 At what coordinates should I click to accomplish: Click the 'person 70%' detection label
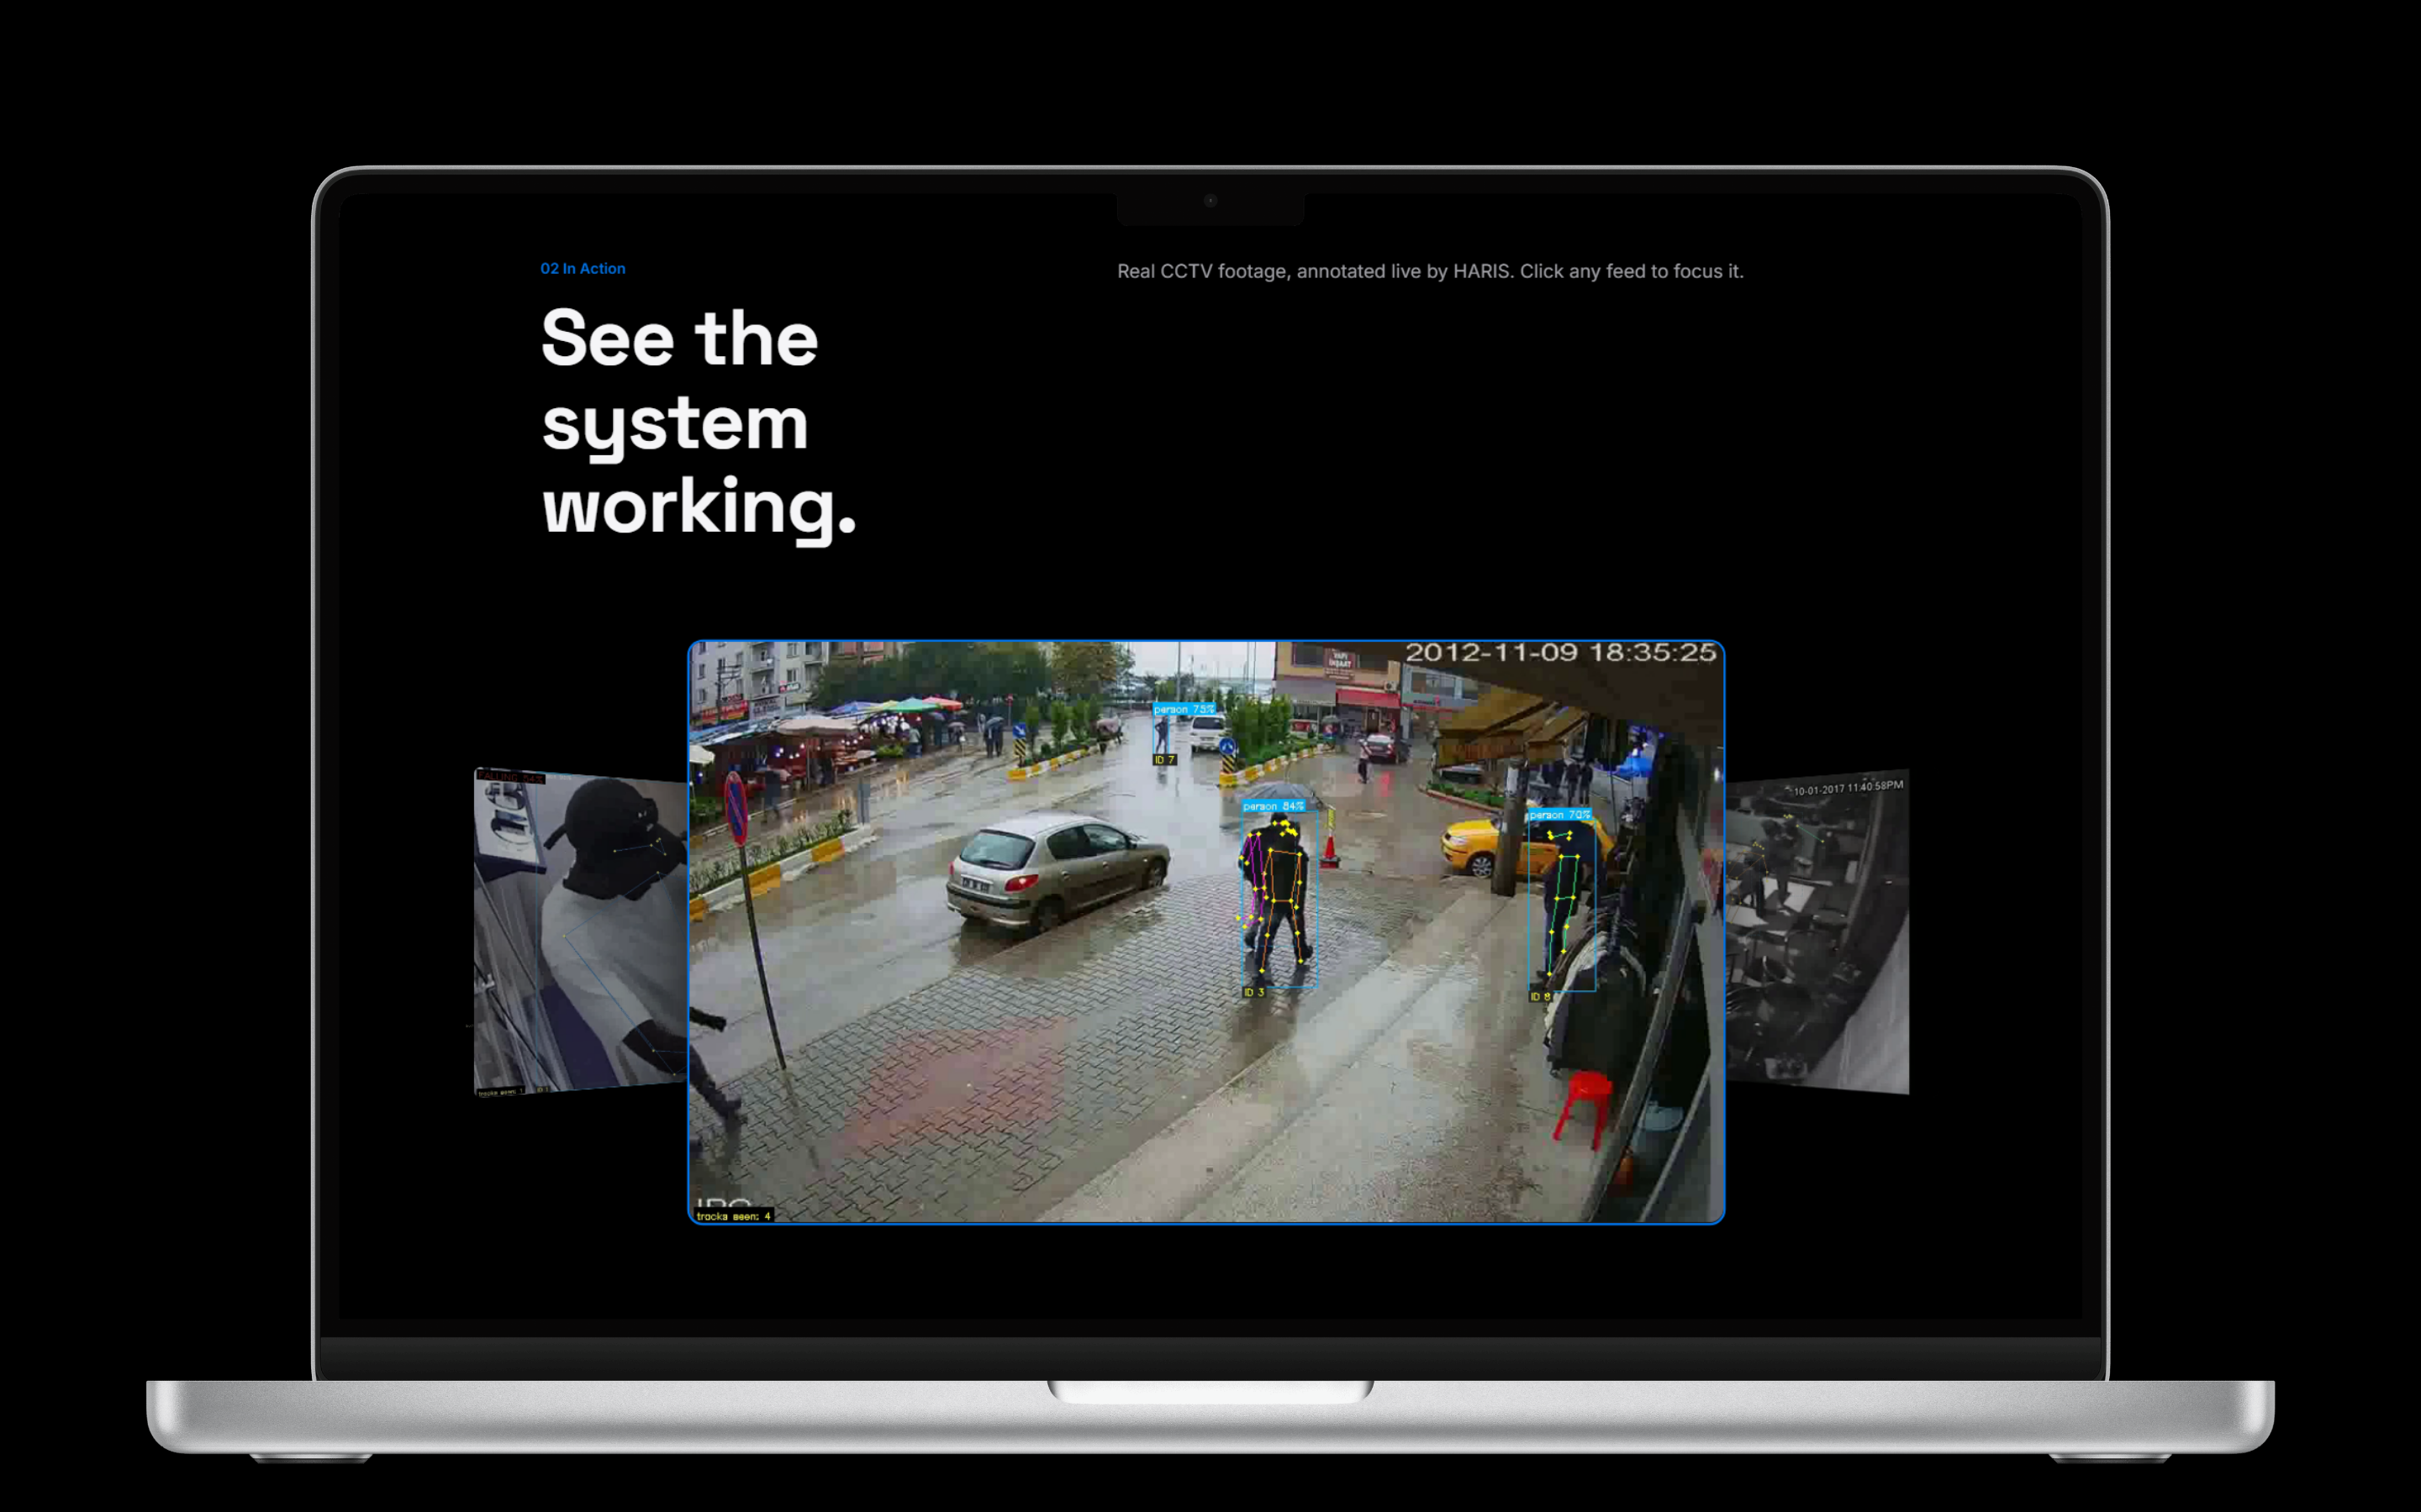[1559, 815]
